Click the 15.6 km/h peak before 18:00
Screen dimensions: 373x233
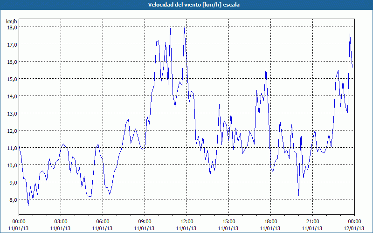click(266, 69)
